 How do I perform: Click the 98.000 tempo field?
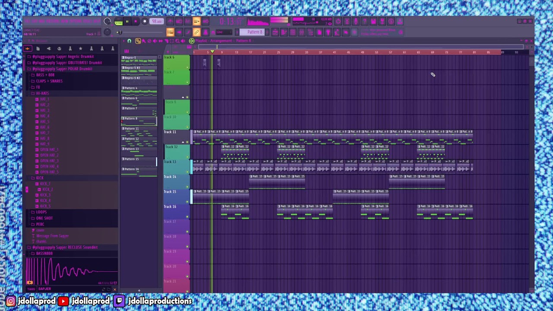[x=157, y=21]
